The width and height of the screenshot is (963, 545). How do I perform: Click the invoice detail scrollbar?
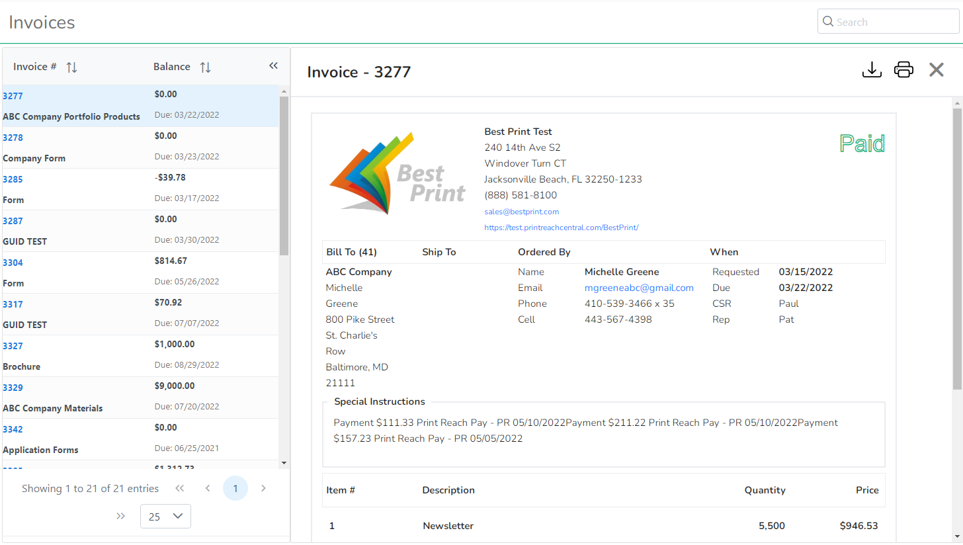[957, 248]
